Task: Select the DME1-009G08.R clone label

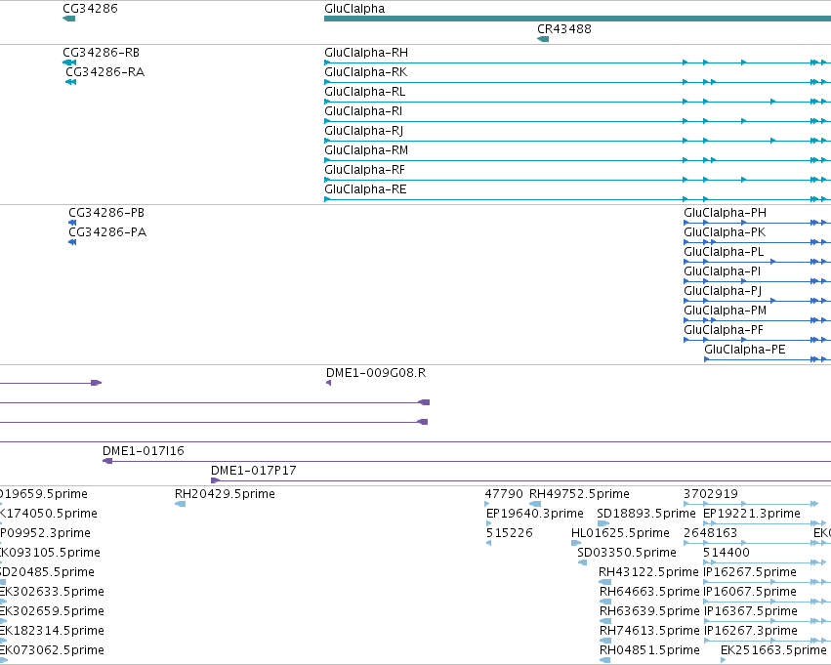Action: tap(376, 373)
